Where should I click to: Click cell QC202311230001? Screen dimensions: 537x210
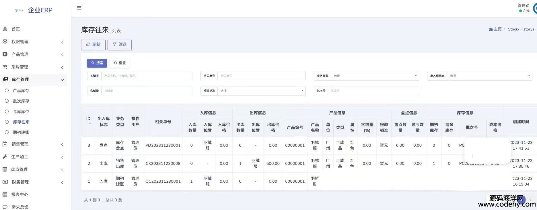pos(163,182)
